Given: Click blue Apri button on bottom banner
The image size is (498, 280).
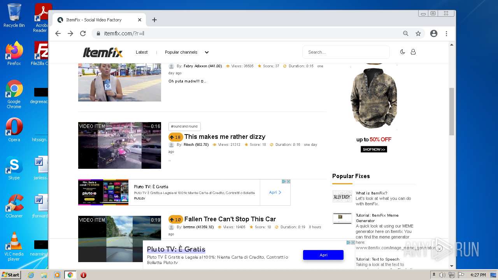Looking at the screenshot, I should coord(323,255).
